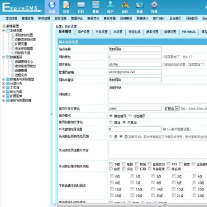
Task: Collapse the left sidebar with the arrow handle
Action: click(x=51, y=114)
